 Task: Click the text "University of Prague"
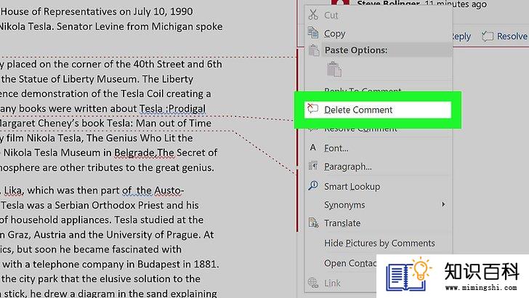(x=153, y=235)
